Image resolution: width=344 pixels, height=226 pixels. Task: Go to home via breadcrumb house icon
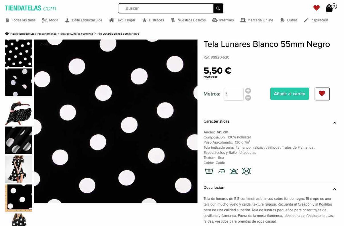(7, 34)
